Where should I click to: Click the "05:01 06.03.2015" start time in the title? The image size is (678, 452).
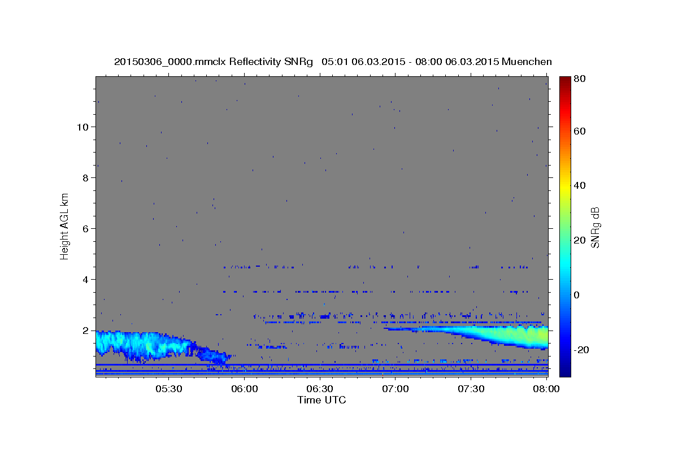pyautogui.click(x=361, y=61)
